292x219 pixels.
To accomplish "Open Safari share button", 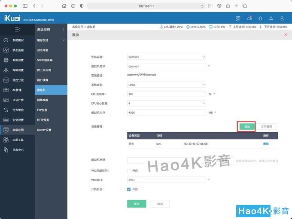I will pyautogui.click(x=228, y=6).
